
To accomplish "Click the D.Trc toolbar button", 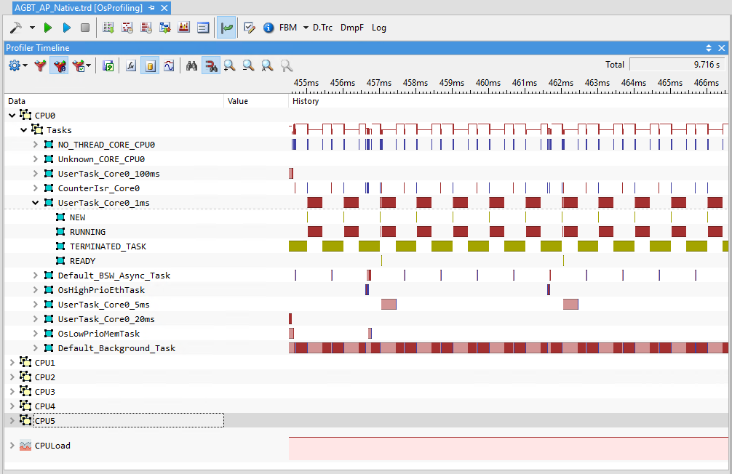I will 322,28.
